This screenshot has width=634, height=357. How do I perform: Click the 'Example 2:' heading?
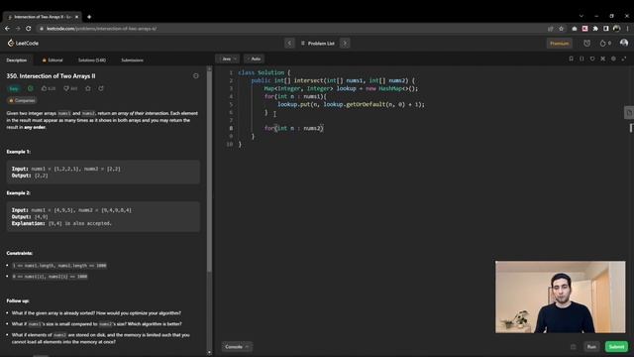pyautogui.click(x=18, y=193)
